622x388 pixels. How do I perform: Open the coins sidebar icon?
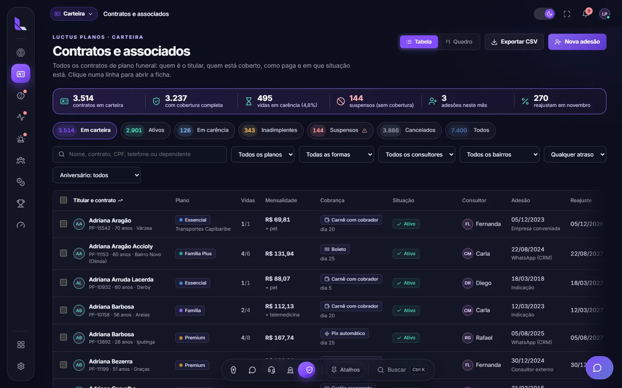click(21, 182)
